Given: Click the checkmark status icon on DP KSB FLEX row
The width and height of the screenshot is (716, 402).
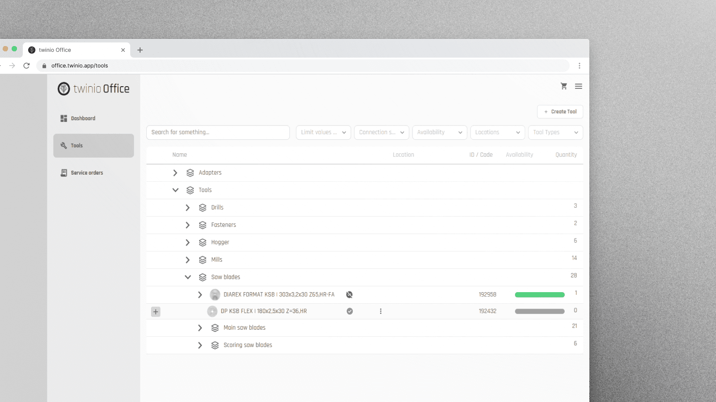Looking at the screenshot, I should pos(350,311).
